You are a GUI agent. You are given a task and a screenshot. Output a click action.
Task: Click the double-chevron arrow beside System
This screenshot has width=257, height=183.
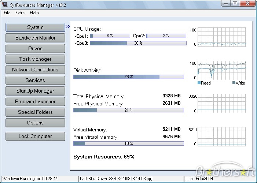pyautogui.click(x=67, y=27)
